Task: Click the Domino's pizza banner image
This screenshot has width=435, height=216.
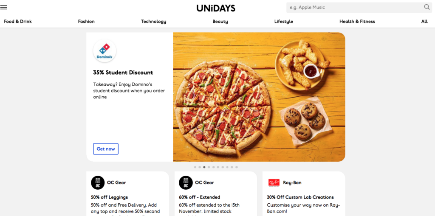Action: point(259,97)
